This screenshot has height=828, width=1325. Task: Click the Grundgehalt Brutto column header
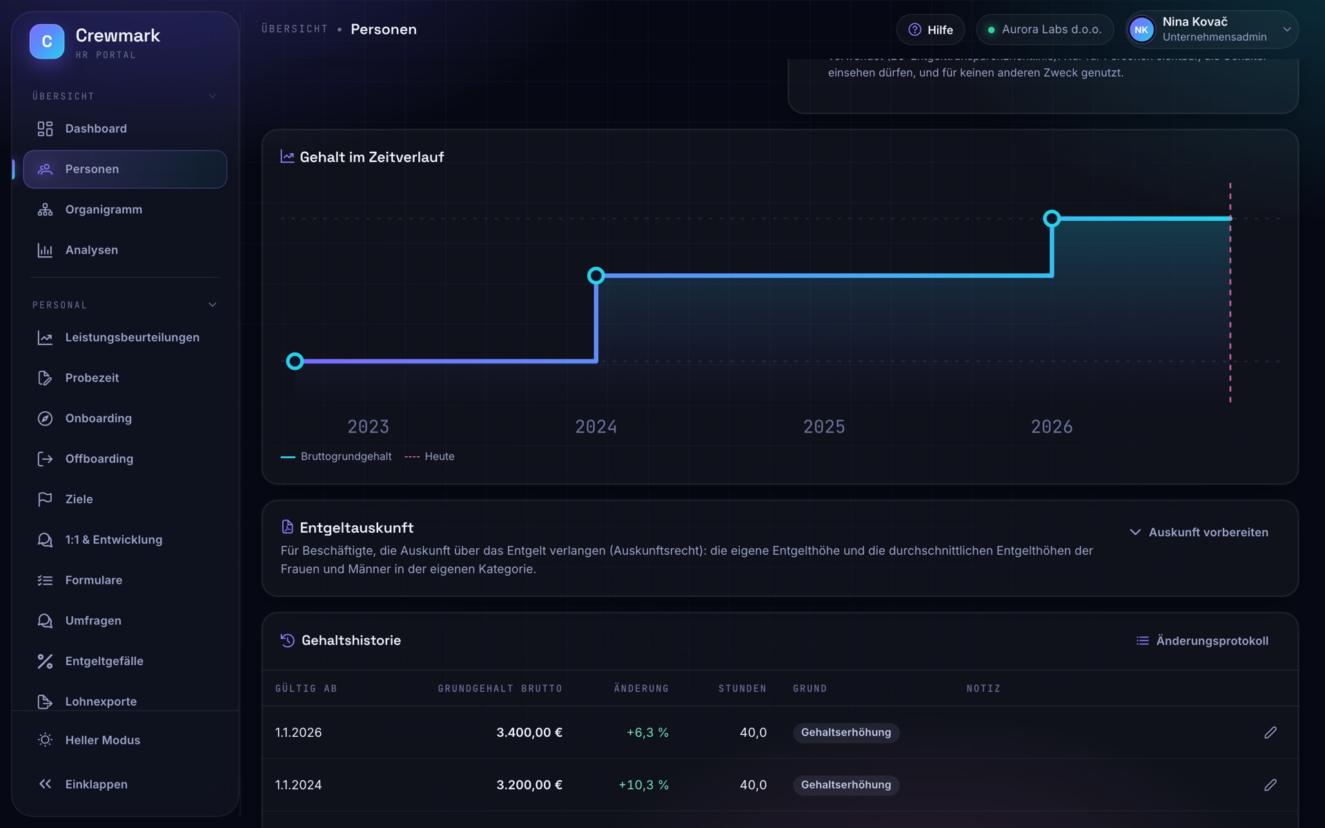(x=500, y=689)
